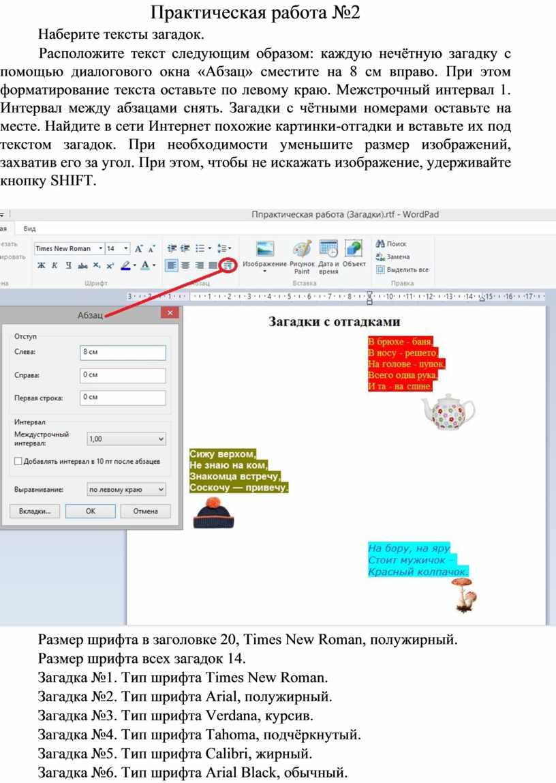Click the riddle line "Сижу верхом,"
This screenshot has width=556, height=783.
click(x=222, y=454)
